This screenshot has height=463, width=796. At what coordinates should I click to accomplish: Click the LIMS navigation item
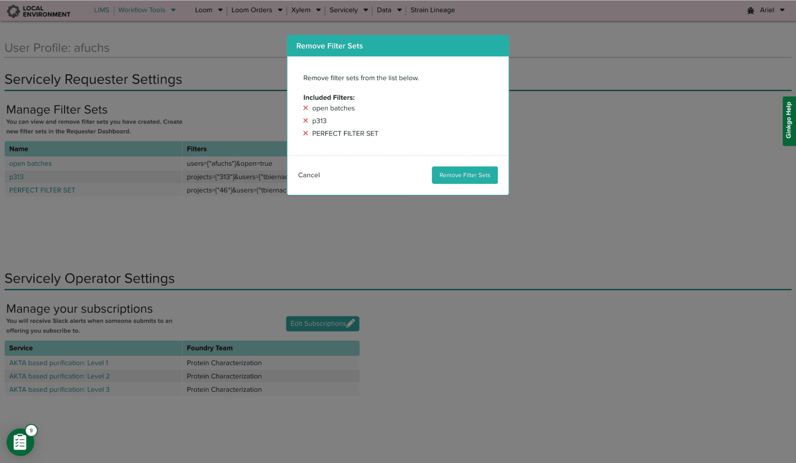[101, 10]
